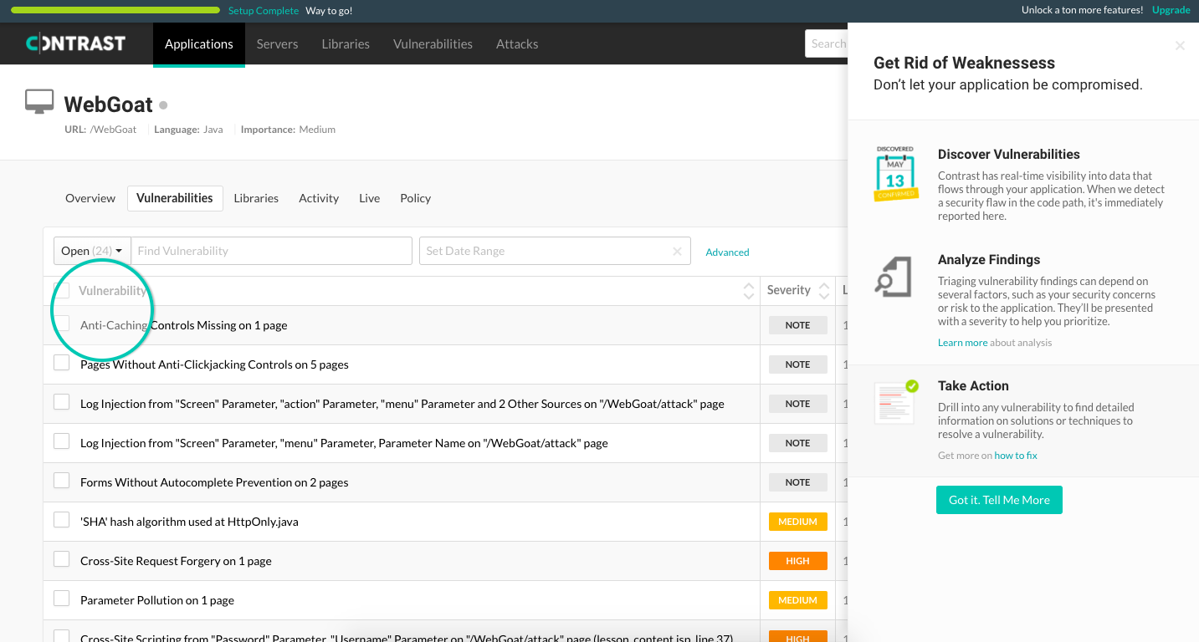Check the Pages Without Anti-Clickjacking row

pyautogui.click(x=62, y=363)
